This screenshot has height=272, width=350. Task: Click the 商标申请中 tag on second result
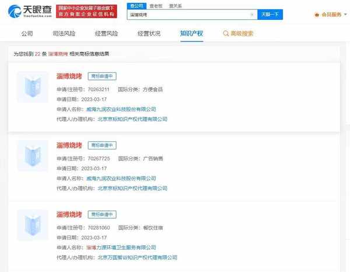point(102,145)
